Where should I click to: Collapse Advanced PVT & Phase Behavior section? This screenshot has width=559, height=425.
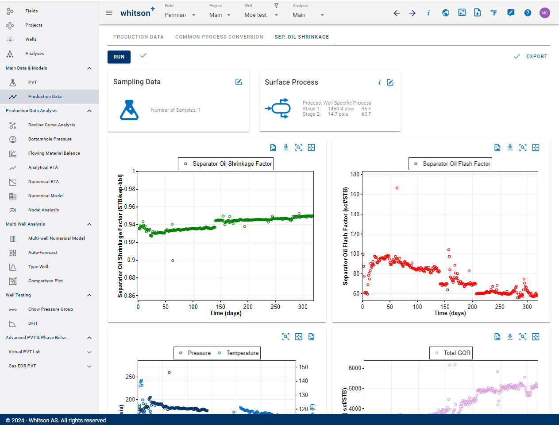(89, 338)
